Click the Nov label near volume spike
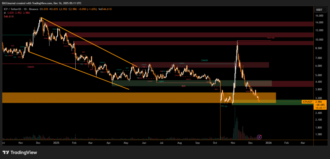Screen dimensions: 330x159 [x=232, y=142]
